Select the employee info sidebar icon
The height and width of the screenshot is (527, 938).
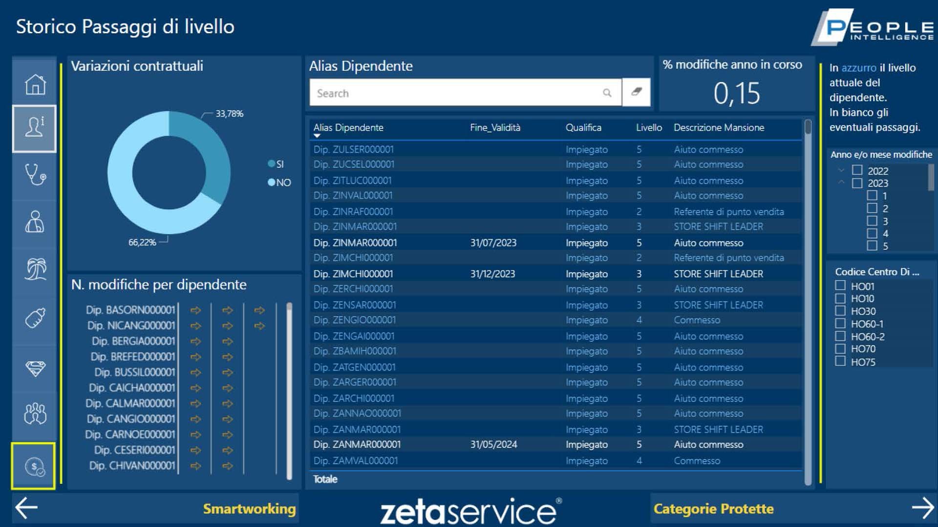tap(35, 128)
